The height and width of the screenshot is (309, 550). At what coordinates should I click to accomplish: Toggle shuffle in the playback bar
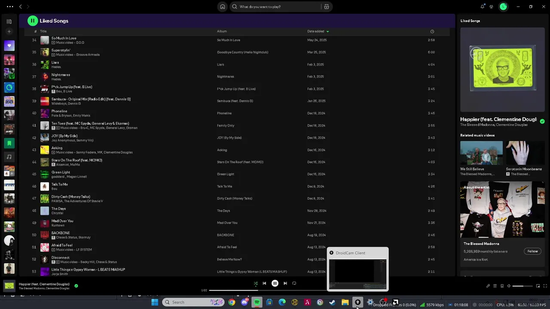pyautogui.click(x=256, y=283)
